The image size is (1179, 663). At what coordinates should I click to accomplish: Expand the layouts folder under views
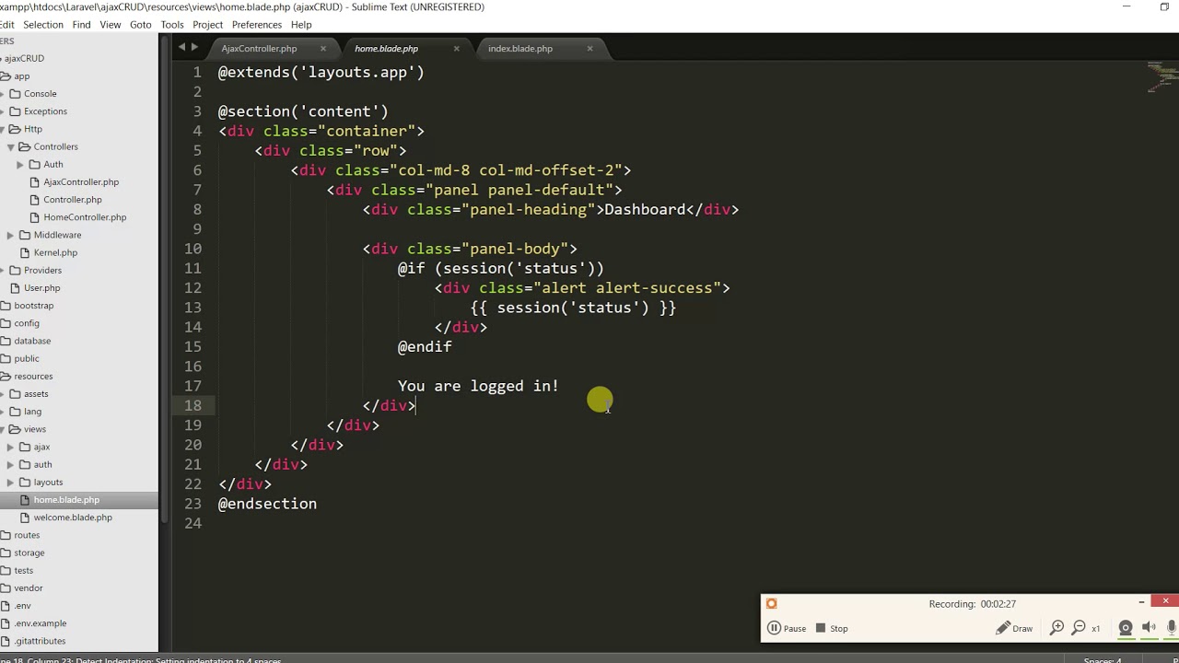(x=11, y=482)
